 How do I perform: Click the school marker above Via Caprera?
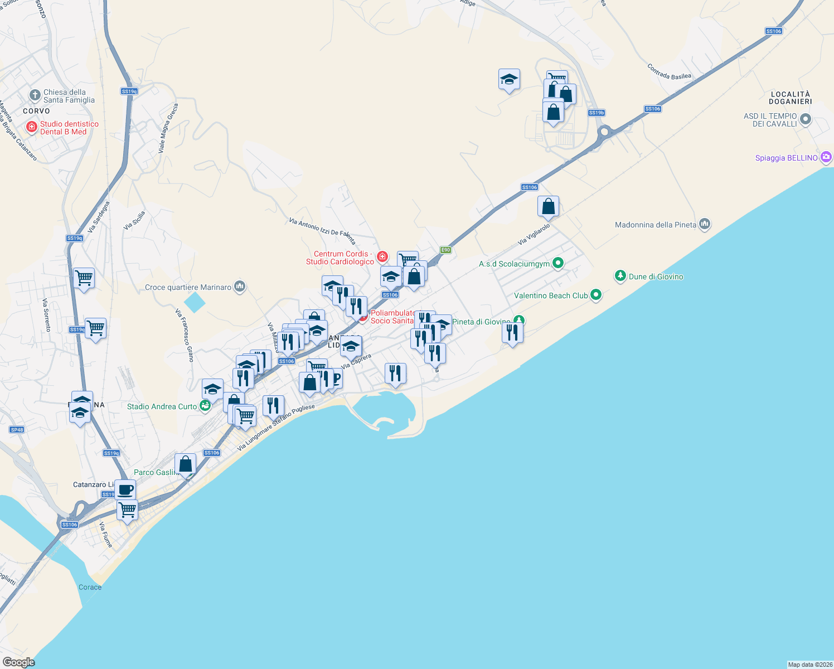coord(351,347)
